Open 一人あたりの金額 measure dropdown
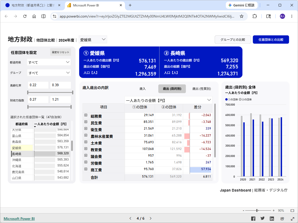 [x=168, y=100]
